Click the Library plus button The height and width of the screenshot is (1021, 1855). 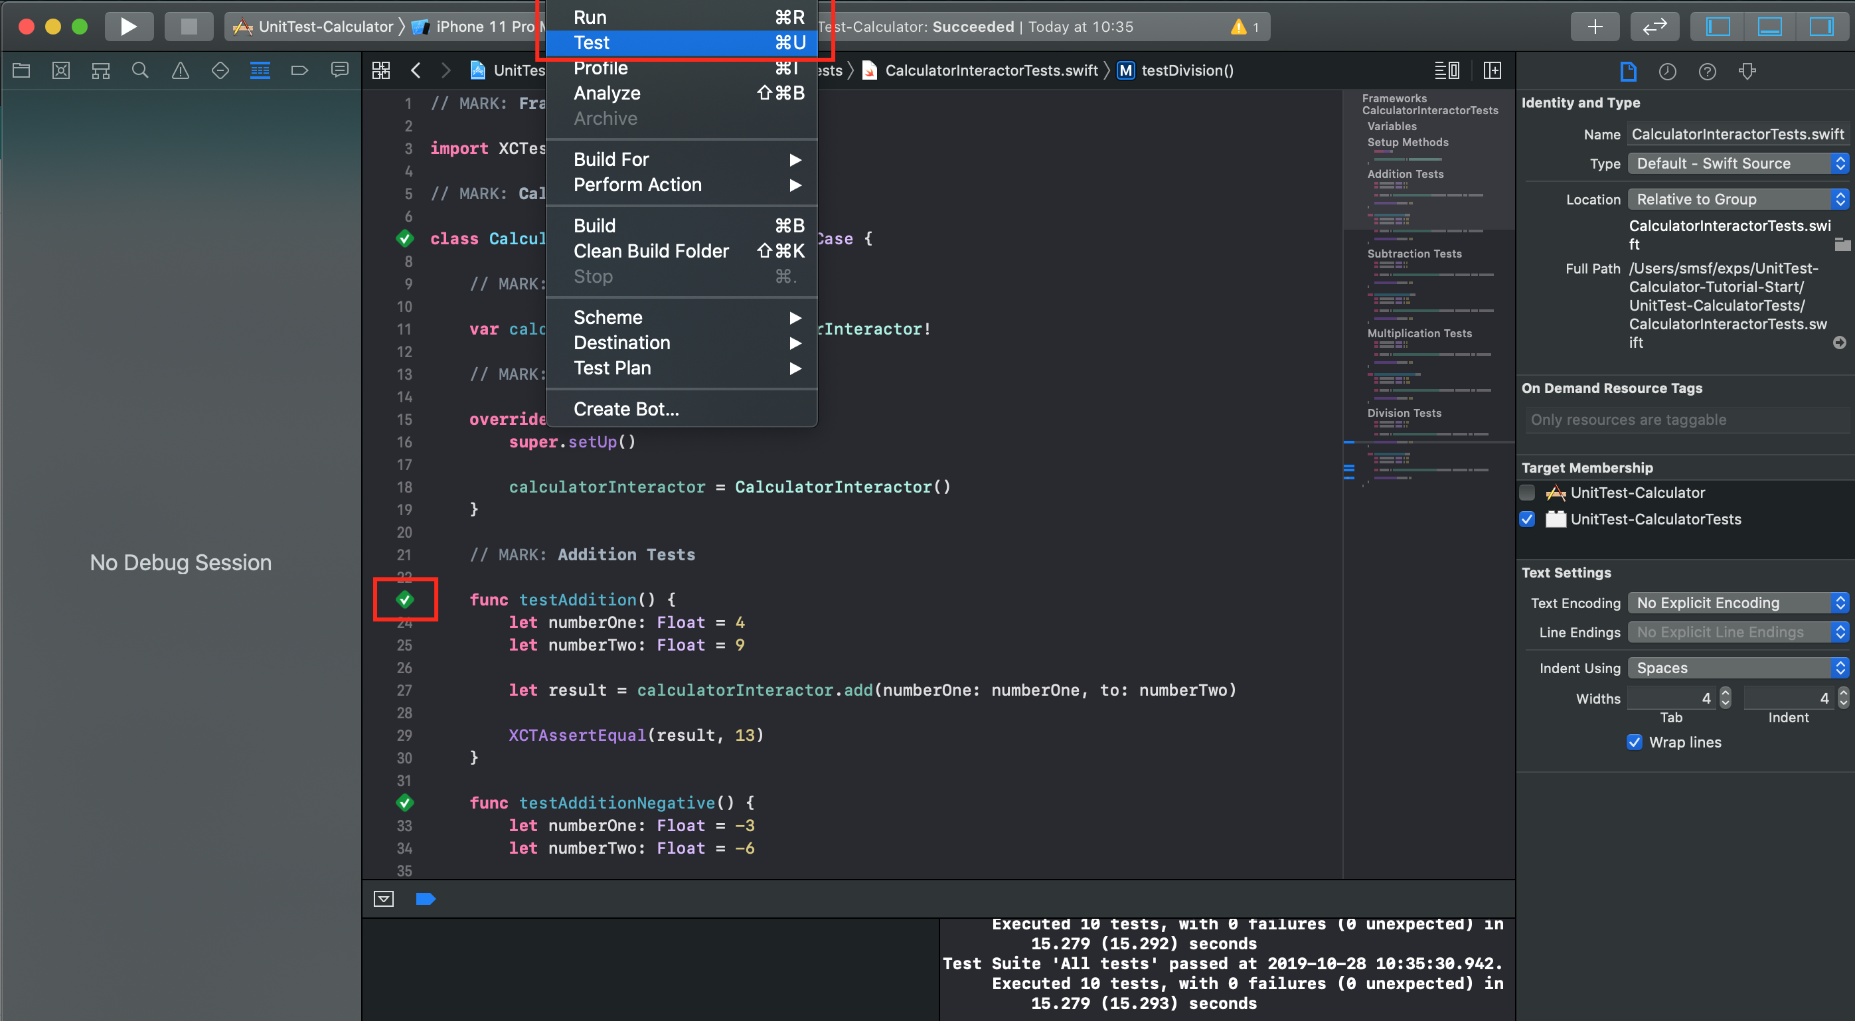[1595, 27]
